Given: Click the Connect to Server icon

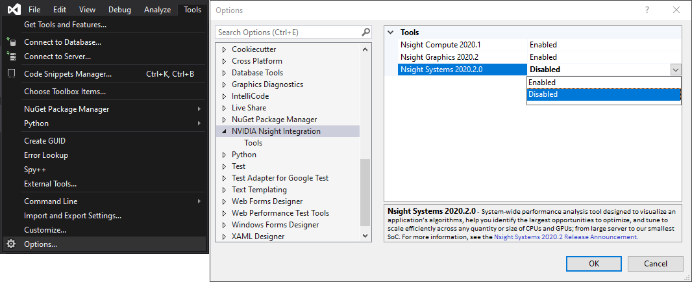Looking at the screenshot, I should [x=11, y=57].
